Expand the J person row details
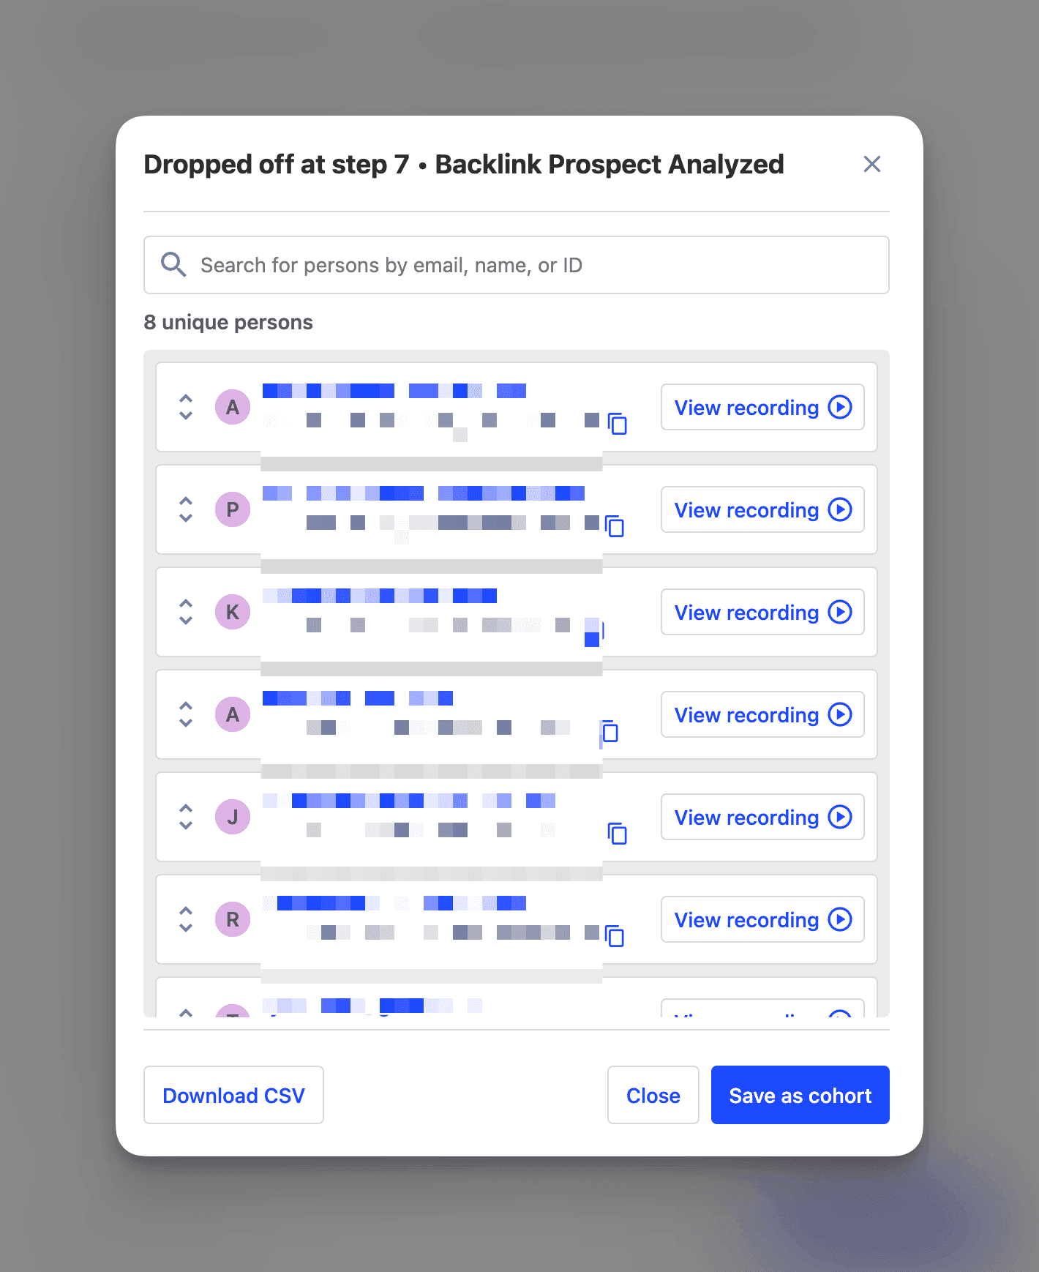1039x1272 pixels. (186, 817)
